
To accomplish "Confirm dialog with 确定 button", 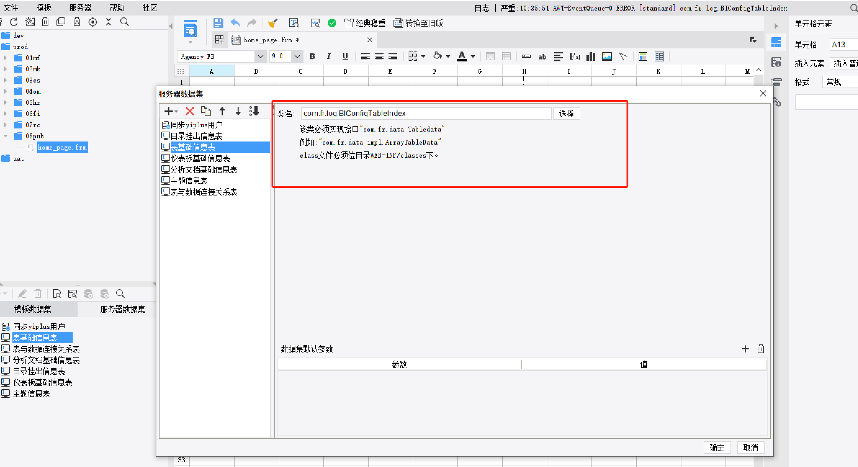I will [717, 447].
